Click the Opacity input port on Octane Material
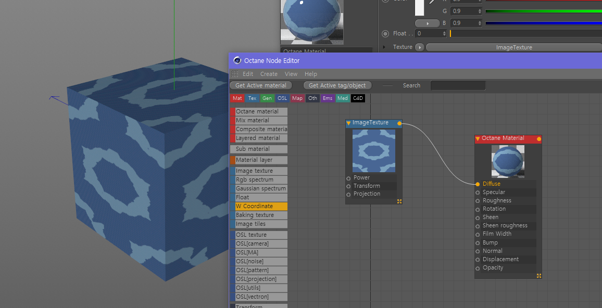 click(478, 268)
